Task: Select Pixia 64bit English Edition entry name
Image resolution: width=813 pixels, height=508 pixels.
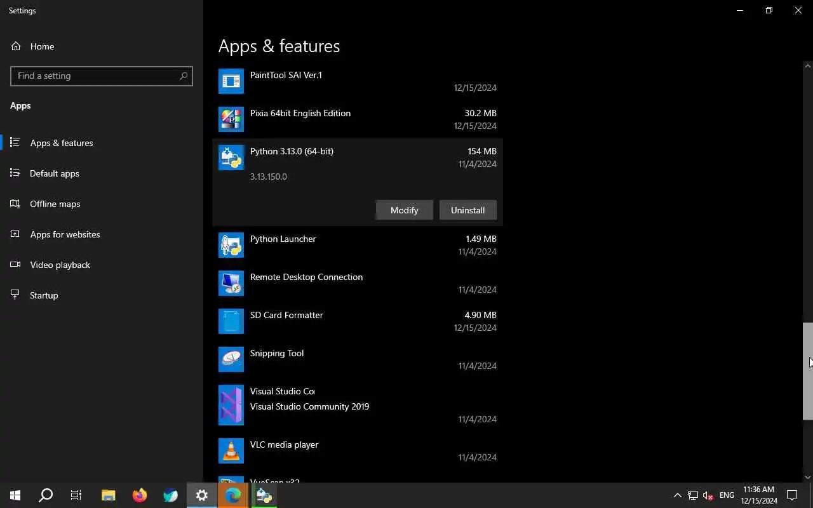Action: (x=300, y=113)
